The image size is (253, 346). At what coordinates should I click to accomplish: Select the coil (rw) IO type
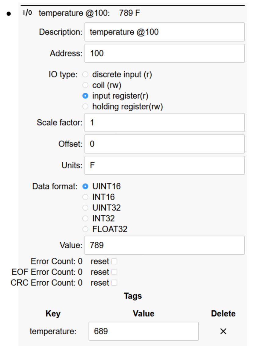(x=86, y=85)
